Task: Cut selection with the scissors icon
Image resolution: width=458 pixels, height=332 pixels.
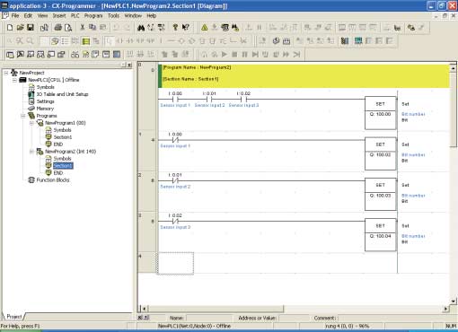Action: 83,28
